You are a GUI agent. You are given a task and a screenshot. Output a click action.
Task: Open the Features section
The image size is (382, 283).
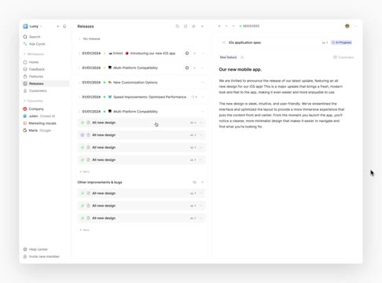[x=33, y=76]
